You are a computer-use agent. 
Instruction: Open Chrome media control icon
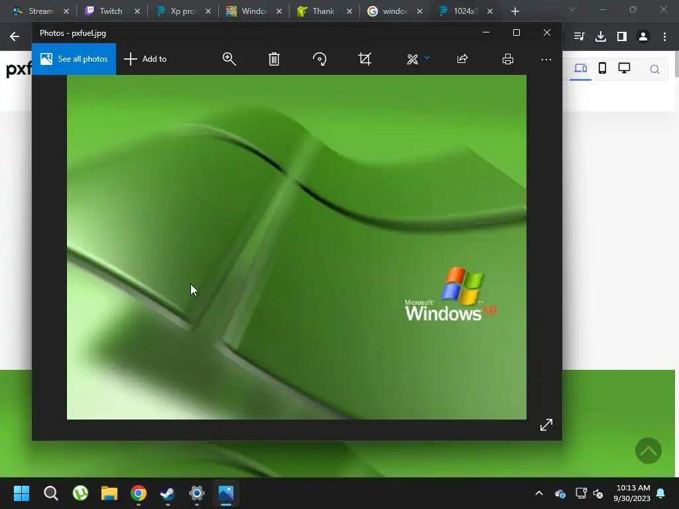(x=579, y=36)
